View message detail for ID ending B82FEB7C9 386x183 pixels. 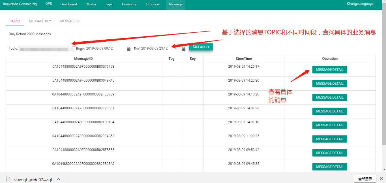330,97
